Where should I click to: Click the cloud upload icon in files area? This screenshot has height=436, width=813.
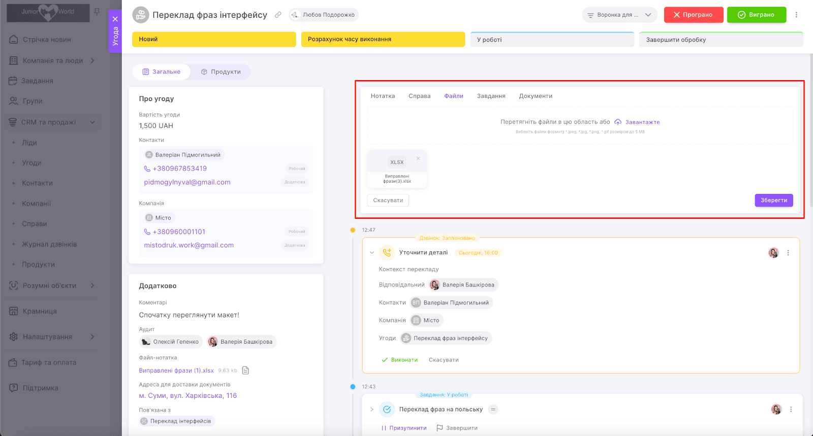tap(618, 122)
